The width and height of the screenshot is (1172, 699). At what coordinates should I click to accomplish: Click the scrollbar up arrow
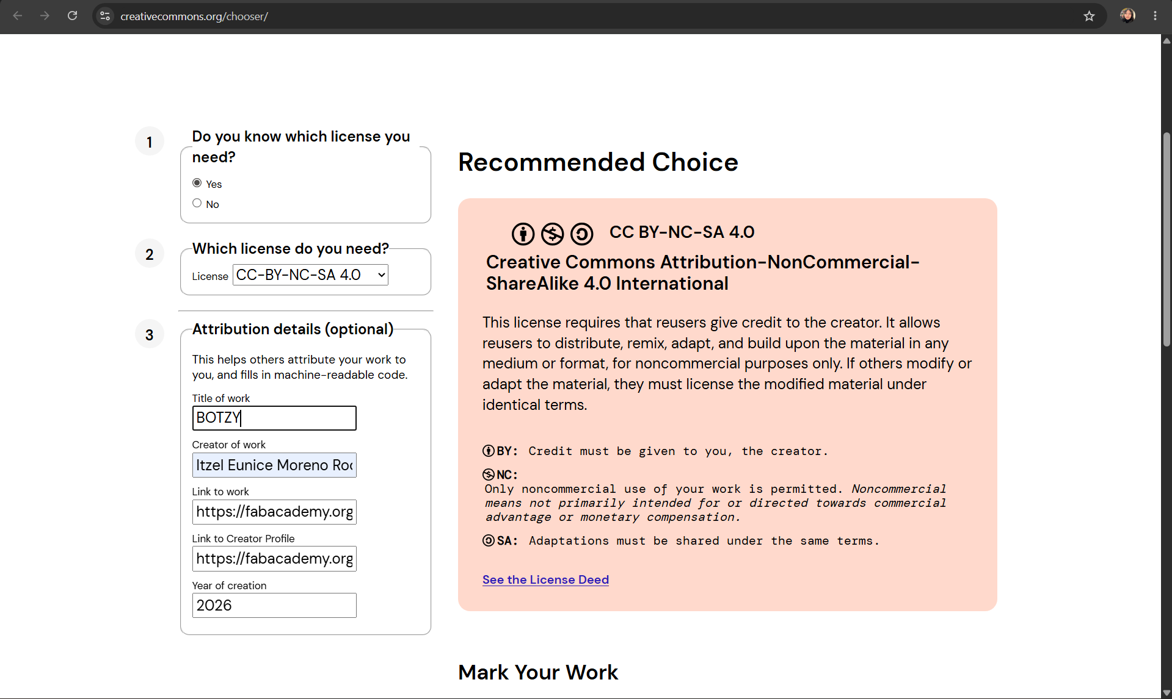[1167, 41]
